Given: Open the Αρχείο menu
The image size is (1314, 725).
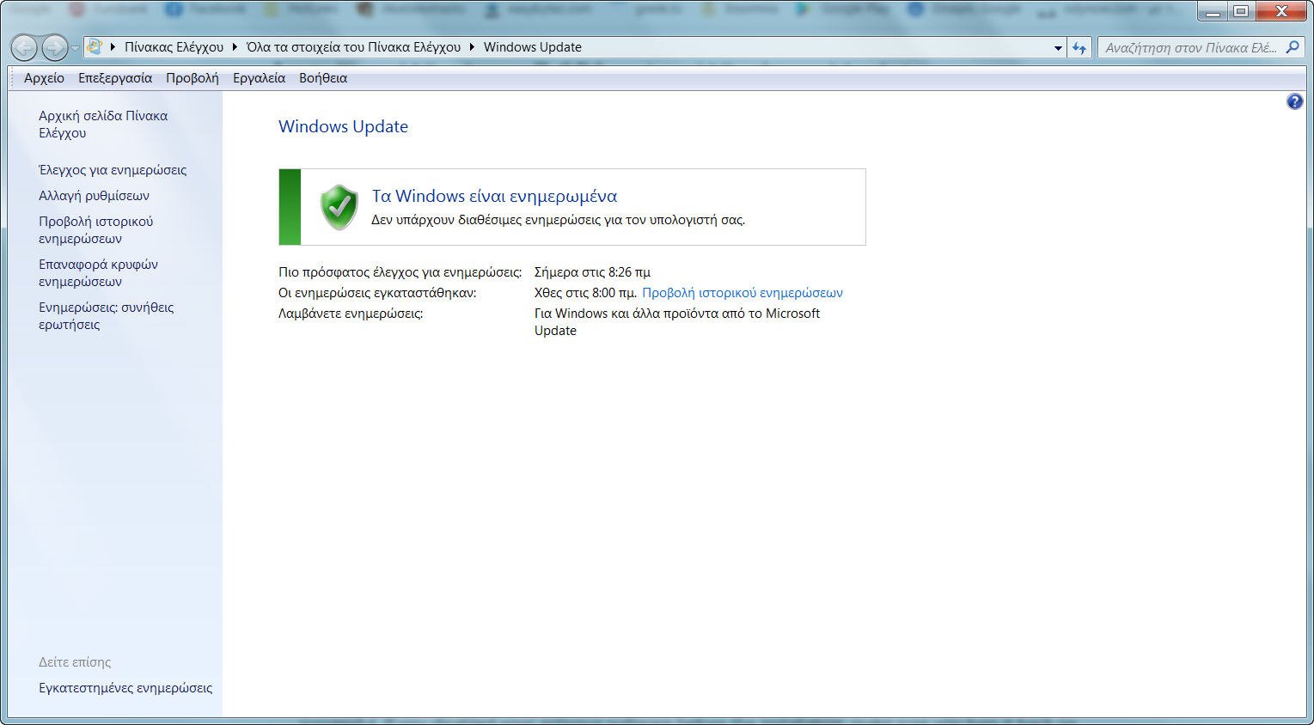Looking at the screenshot, I should [x=44, y=78].
